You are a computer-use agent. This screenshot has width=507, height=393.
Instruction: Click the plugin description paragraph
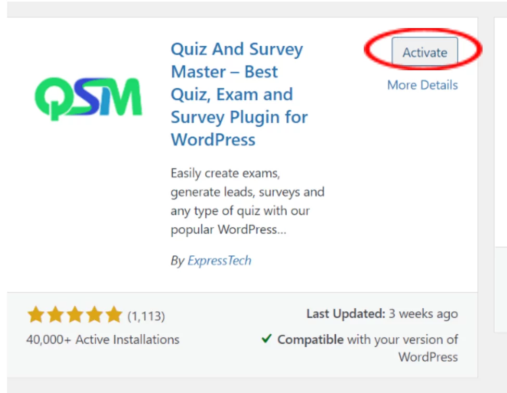247,201
